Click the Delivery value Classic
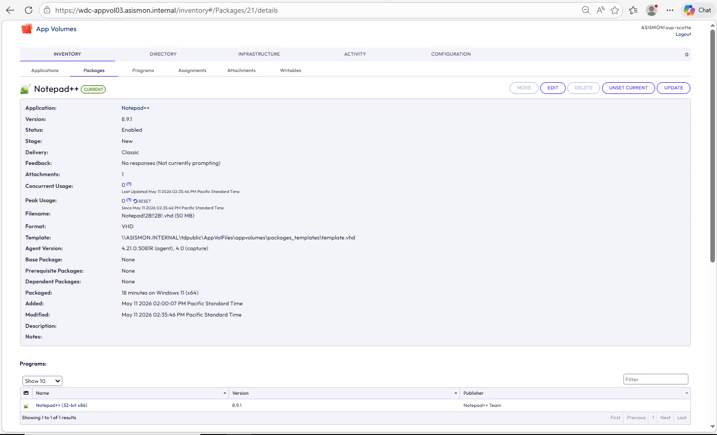The image size is (717, 435). (130, 153)
